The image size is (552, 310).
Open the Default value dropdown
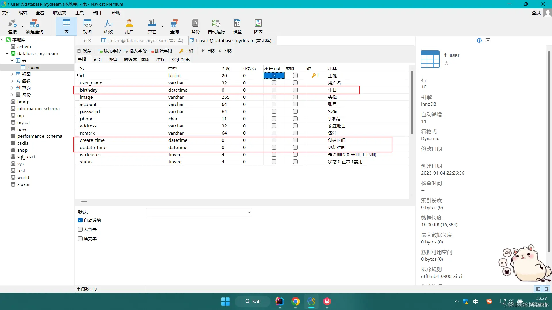[x=249, y=212]
